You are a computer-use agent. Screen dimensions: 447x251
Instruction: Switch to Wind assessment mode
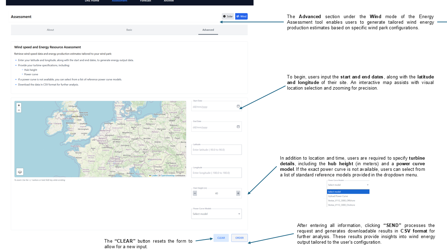point(241,16)
